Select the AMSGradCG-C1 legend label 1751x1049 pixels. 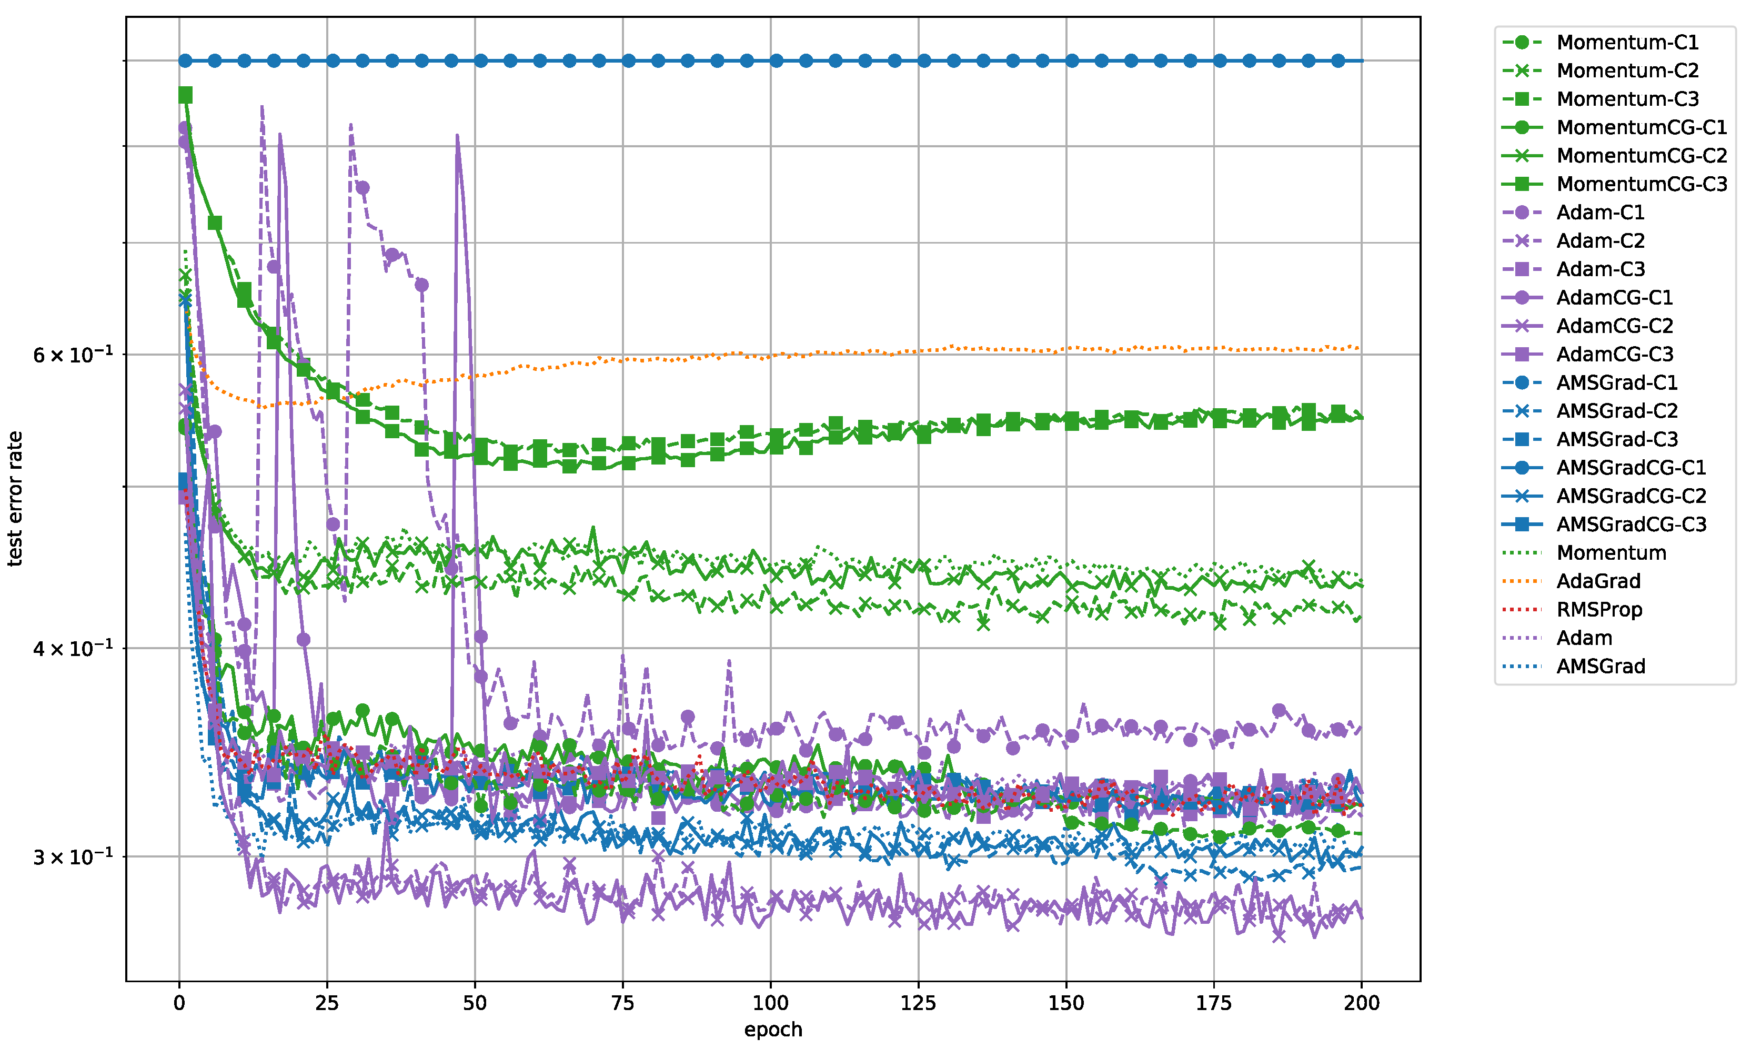pos(1631,468)
